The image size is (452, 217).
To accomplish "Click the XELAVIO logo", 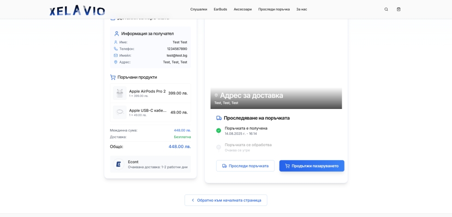I will point(77,10).
